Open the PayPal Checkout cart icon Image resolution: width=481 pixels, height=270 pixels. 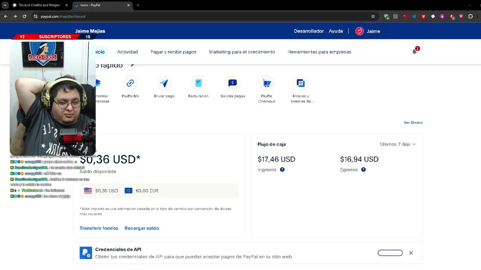pos(267,83)
